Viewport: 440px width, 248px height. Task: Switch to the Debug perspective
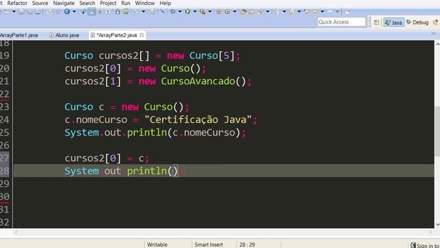click(x=417, y=22)
